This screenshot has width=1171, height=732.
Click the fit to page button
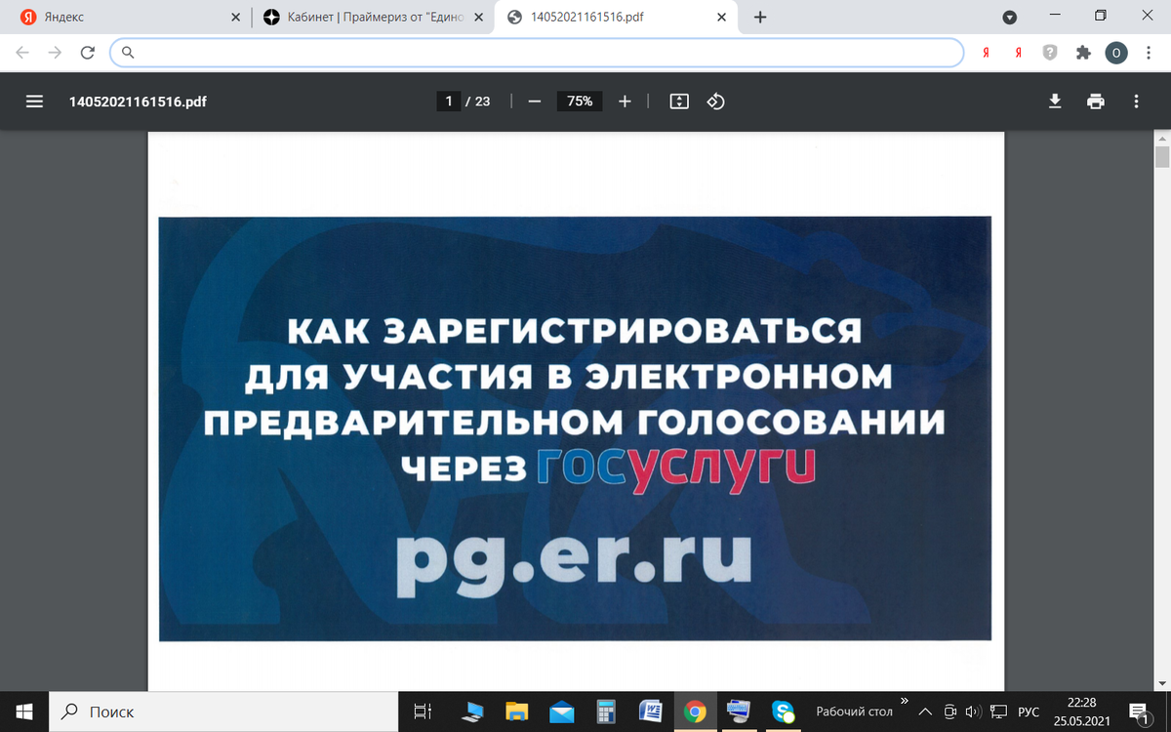tap(680, 101)
